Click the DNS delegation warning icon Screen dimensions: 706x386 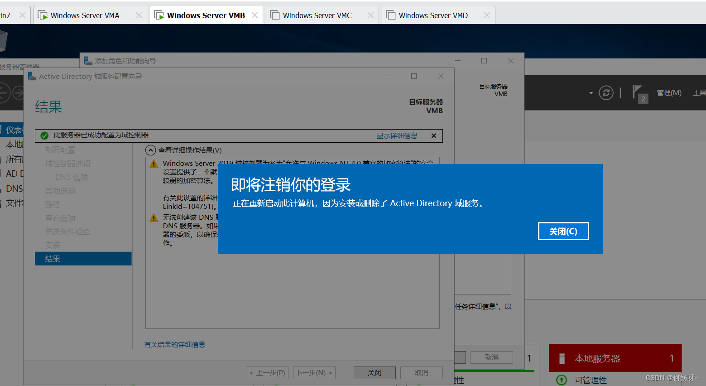[154, 218]
